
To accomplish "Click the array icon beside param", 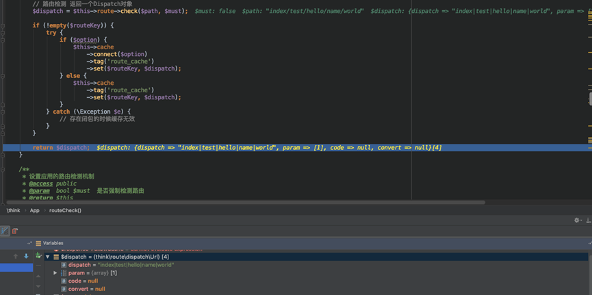I will pos(64,272).
